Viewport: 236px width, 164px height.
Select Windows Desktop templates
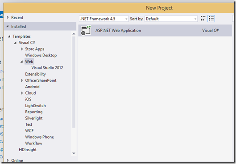tap(41, 55)
